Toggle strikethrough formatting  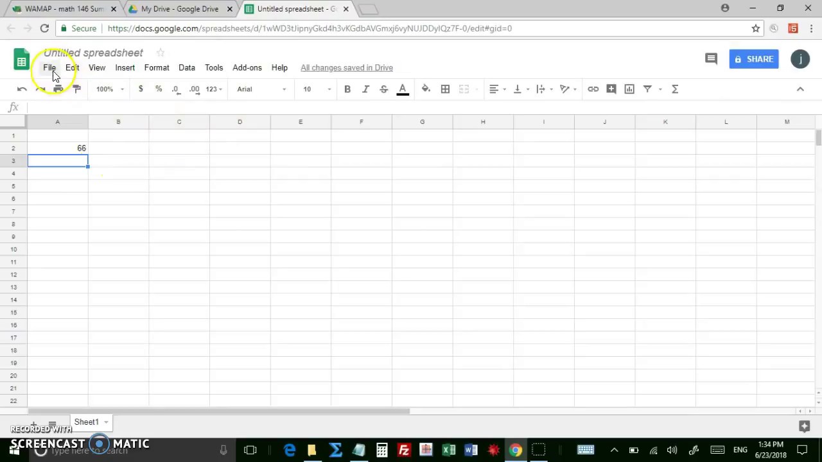pos(384,89)
